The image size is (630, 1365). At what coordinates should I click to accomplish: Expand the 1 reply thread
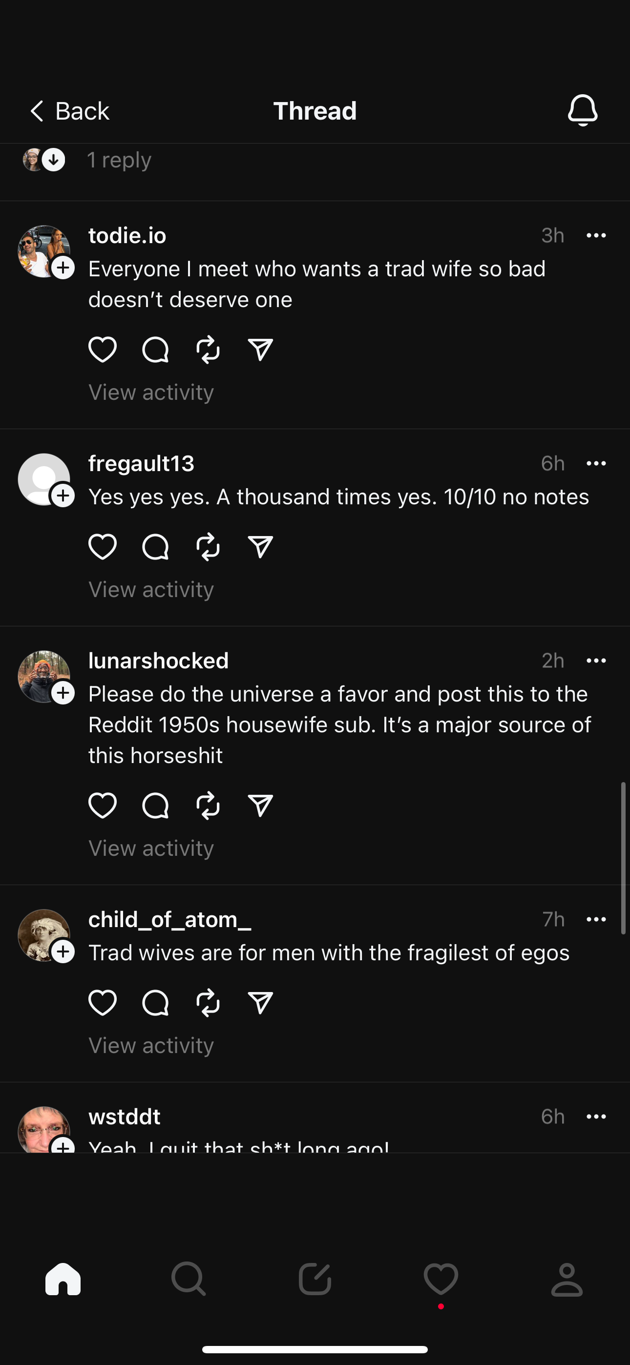(x=119, y=160)
